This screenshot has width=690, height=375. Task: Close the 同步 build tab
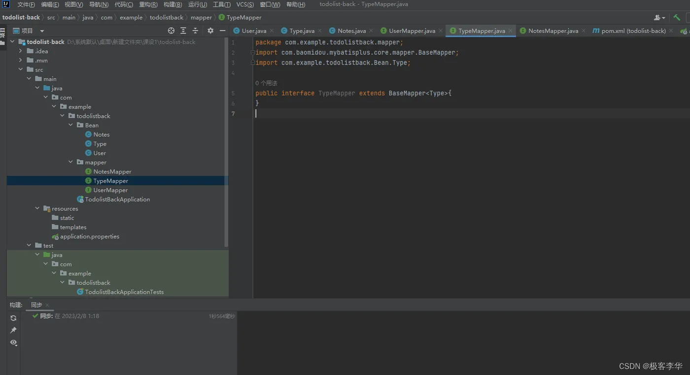(x=47, y=305)
